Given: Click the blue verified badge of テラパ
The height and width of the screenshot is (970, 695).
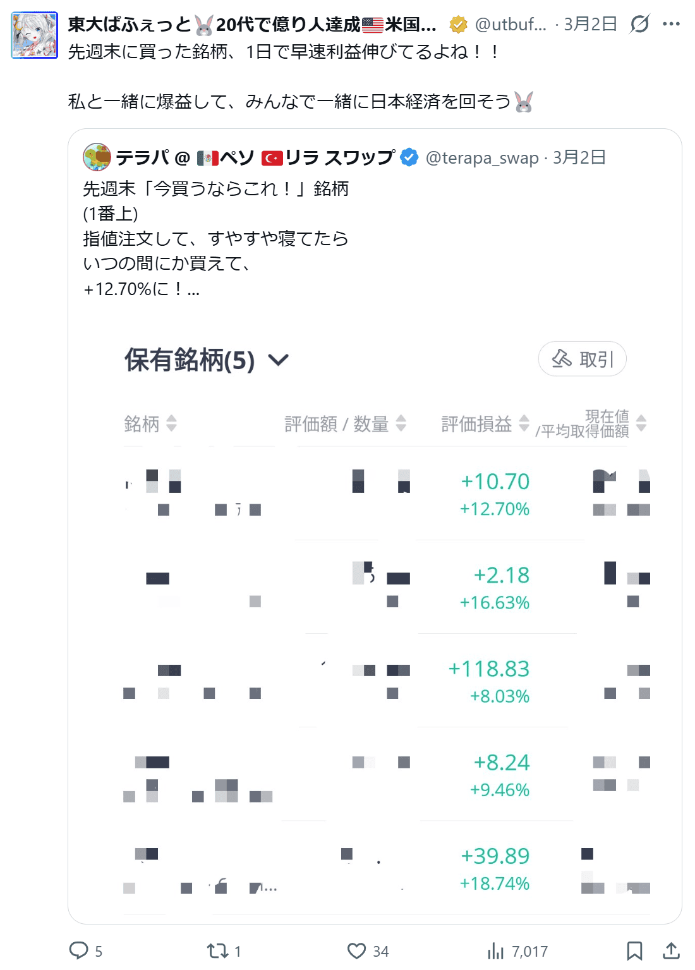Looking at the screenshot, I should click(x=409, y=157).
